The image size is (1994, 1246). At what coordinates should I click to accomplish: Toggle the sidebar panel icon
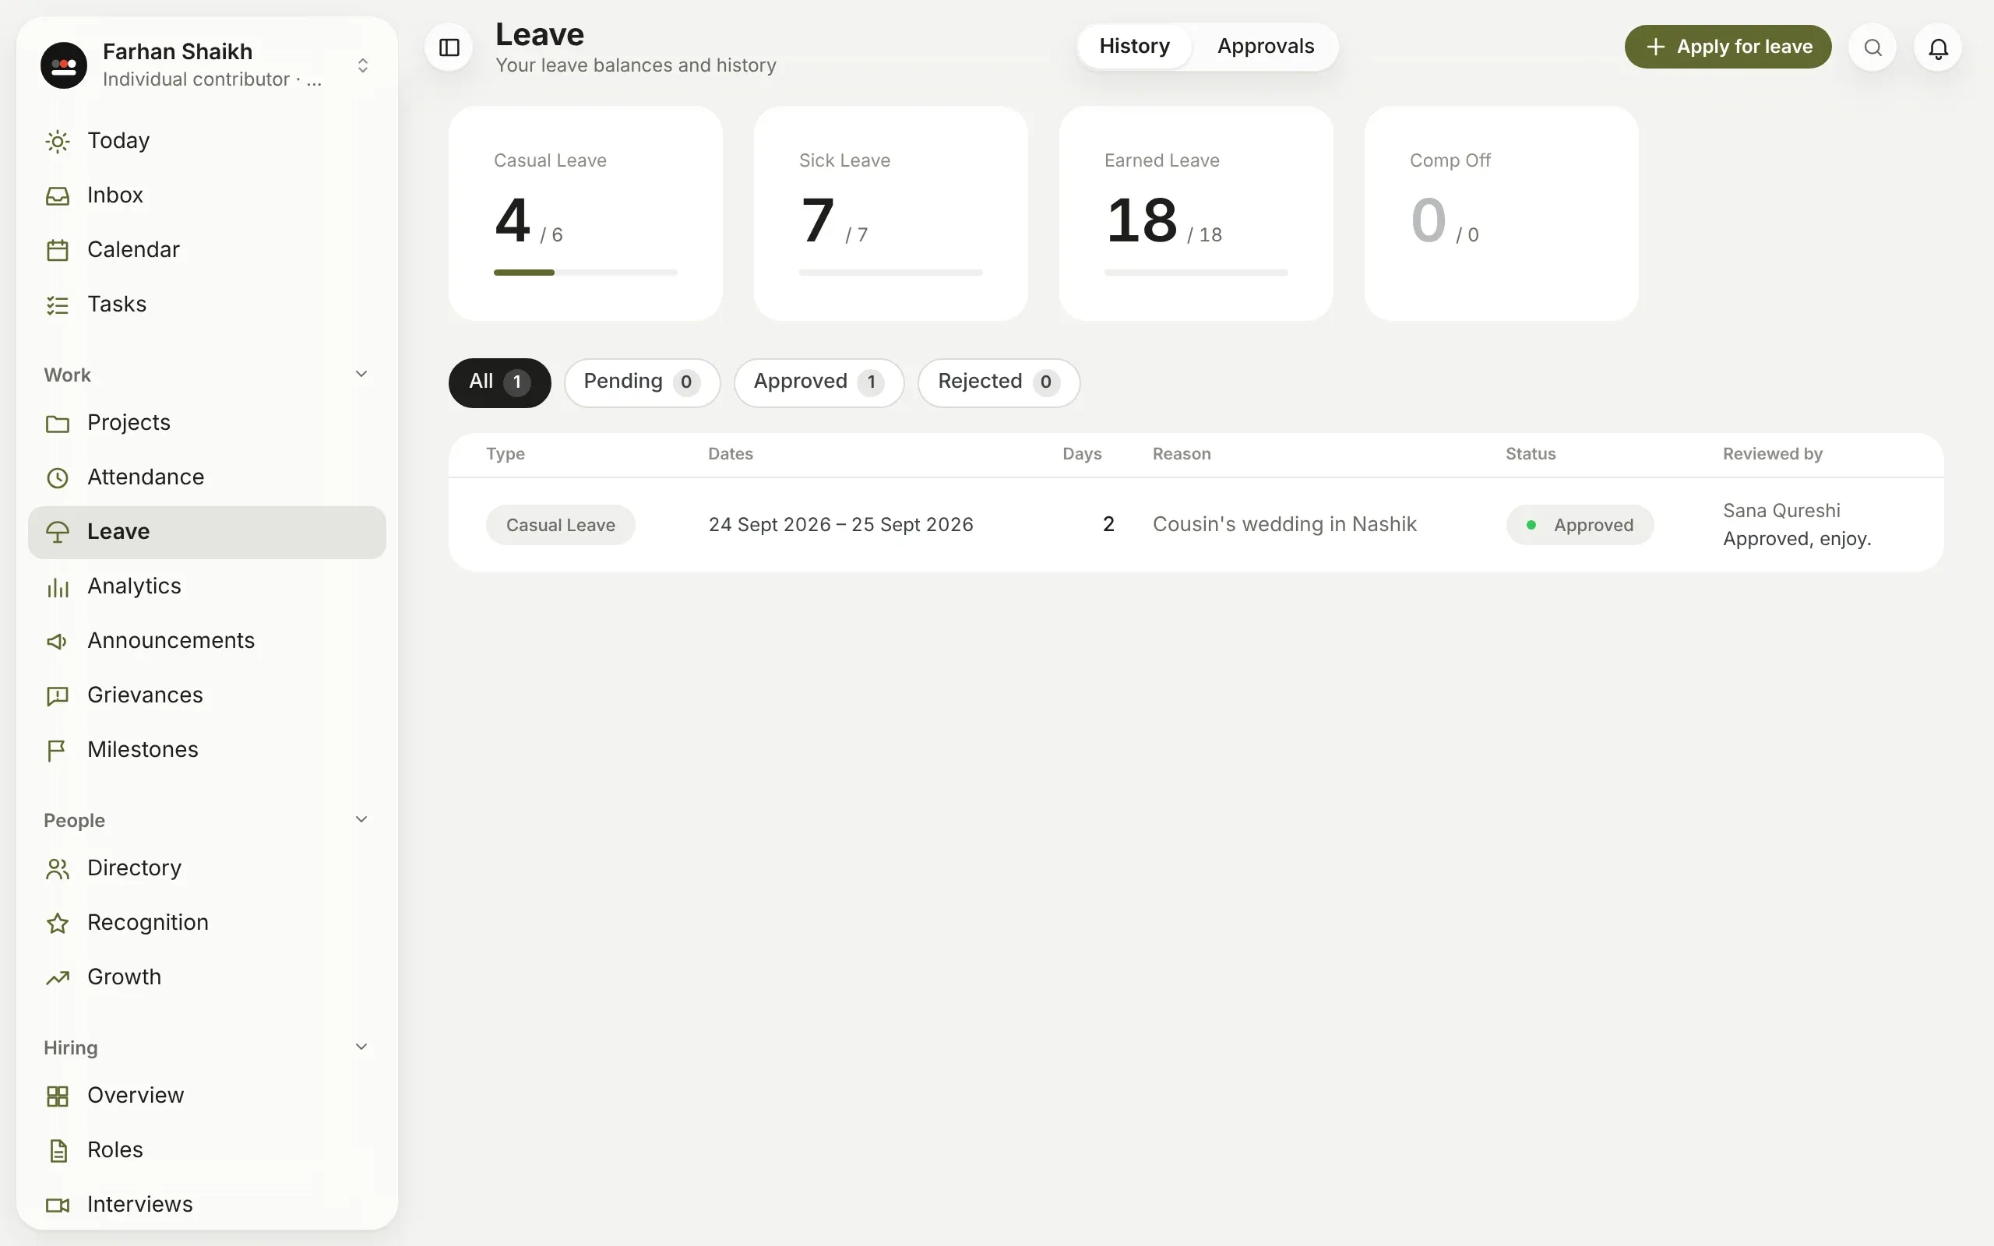click(x=449, y=48)
